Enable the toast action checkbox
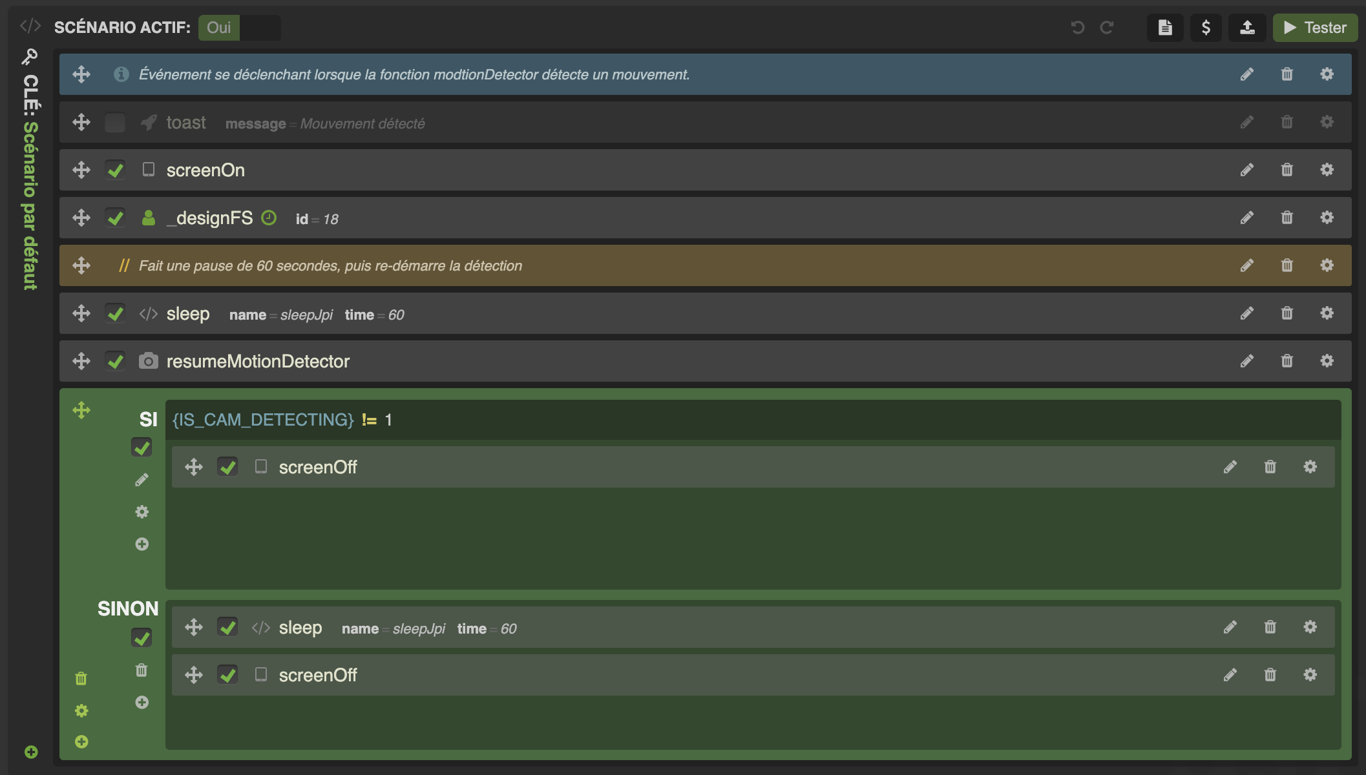 (x=115, y=122)
